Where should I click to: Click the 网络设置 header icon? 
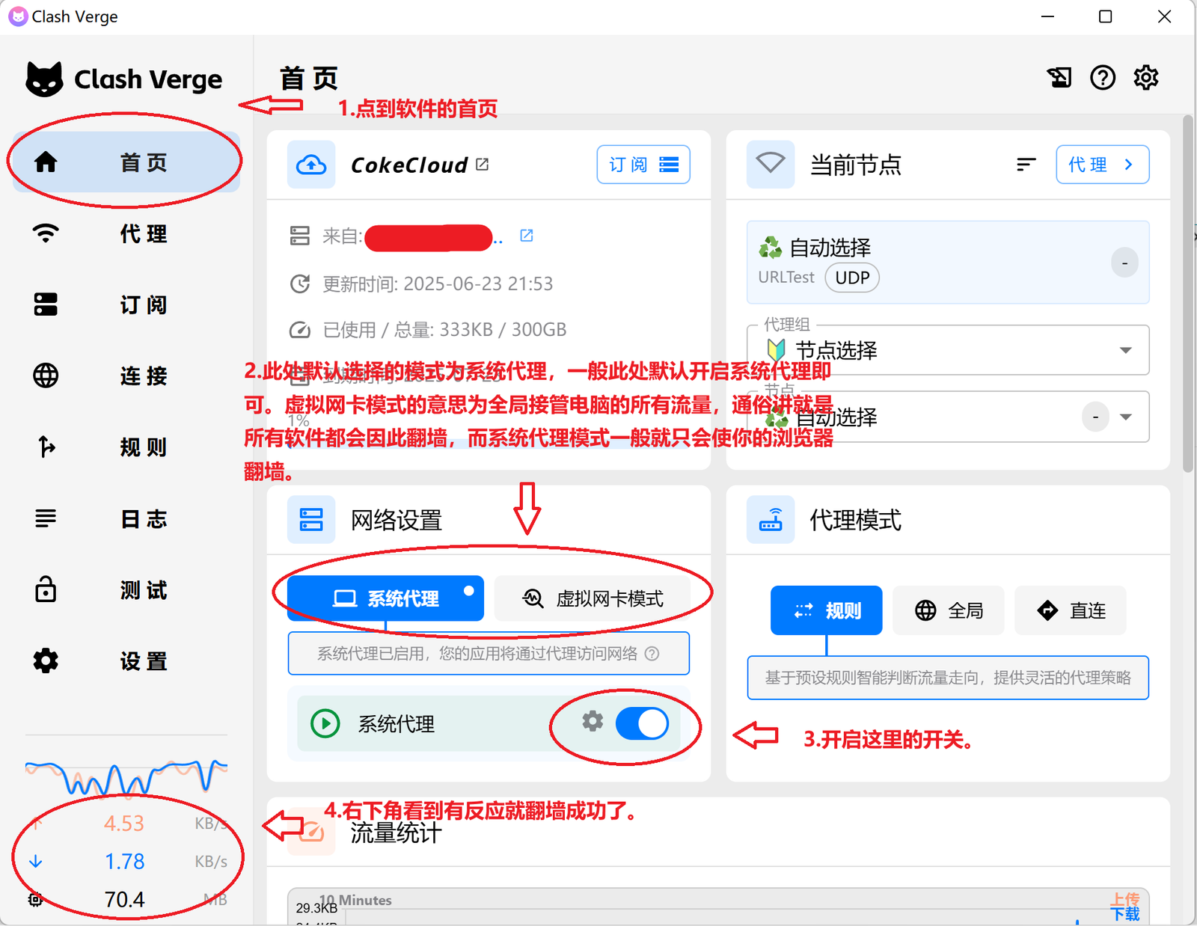pos(311,520)
